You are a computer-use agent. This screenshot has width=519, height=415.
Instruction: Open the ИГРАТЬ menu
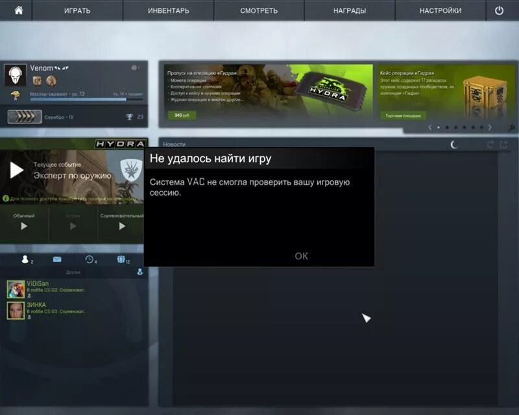77,10
